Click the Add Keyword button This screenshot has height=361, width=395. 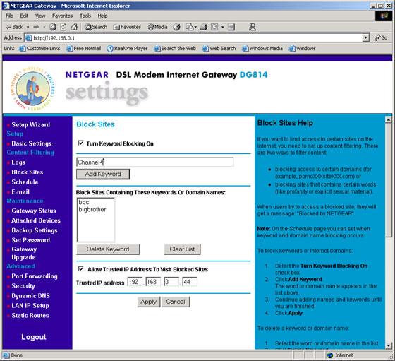pos(103,174)
